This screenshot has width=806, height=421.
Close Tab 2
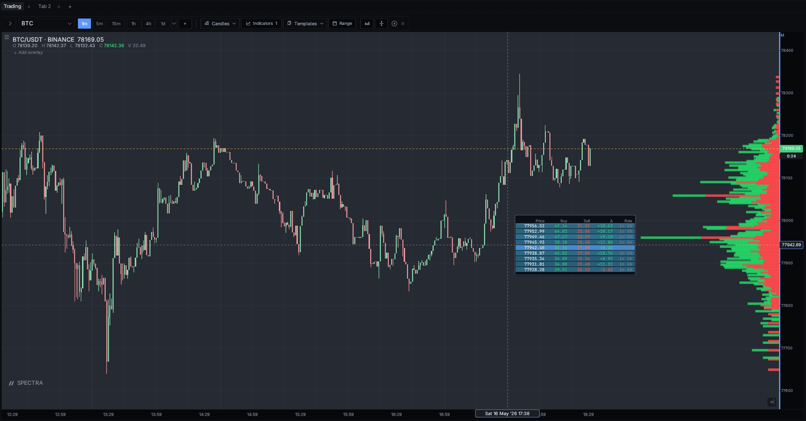tap(59, 7)
